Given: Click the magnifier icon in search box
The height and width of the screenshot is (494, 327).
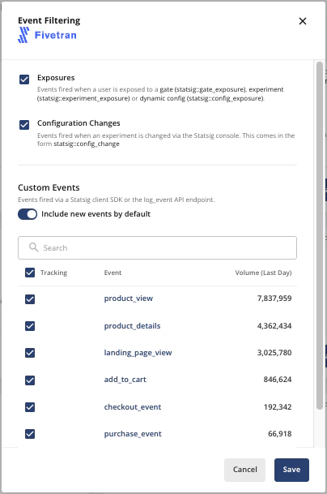Looking at the screenshot, I should (x=33, y=247).
